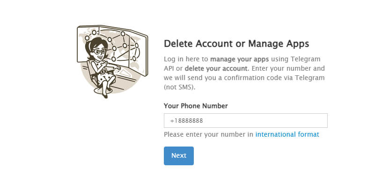This screenshot has height=191, width=375.
Task: Click the Your Phone Number label
Action: (196, 106)
